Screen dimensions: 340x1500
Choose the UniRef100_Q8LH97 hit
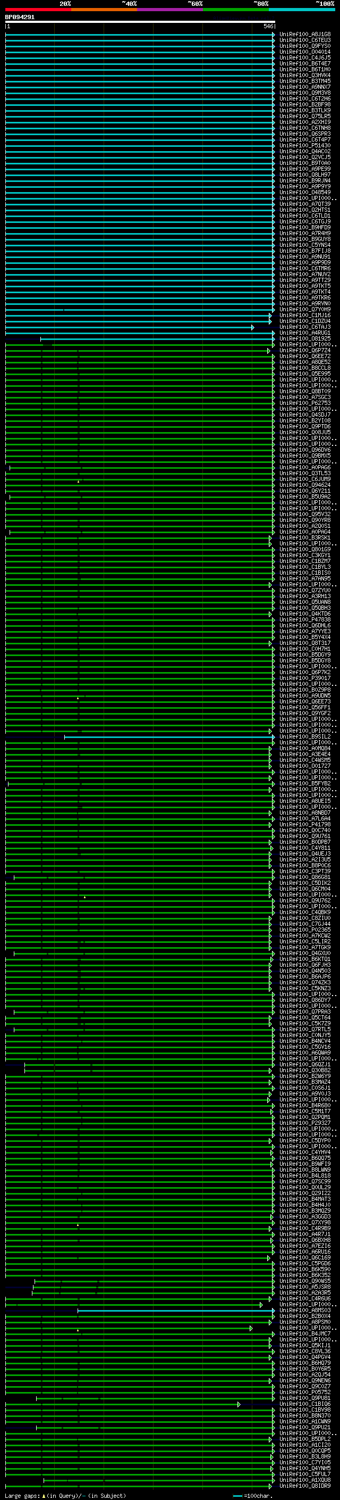pos(305,175)
